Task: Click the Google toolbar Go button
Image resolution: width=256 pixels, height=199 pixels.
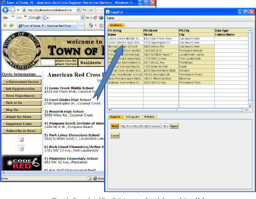Action: (x=88, y=18)
